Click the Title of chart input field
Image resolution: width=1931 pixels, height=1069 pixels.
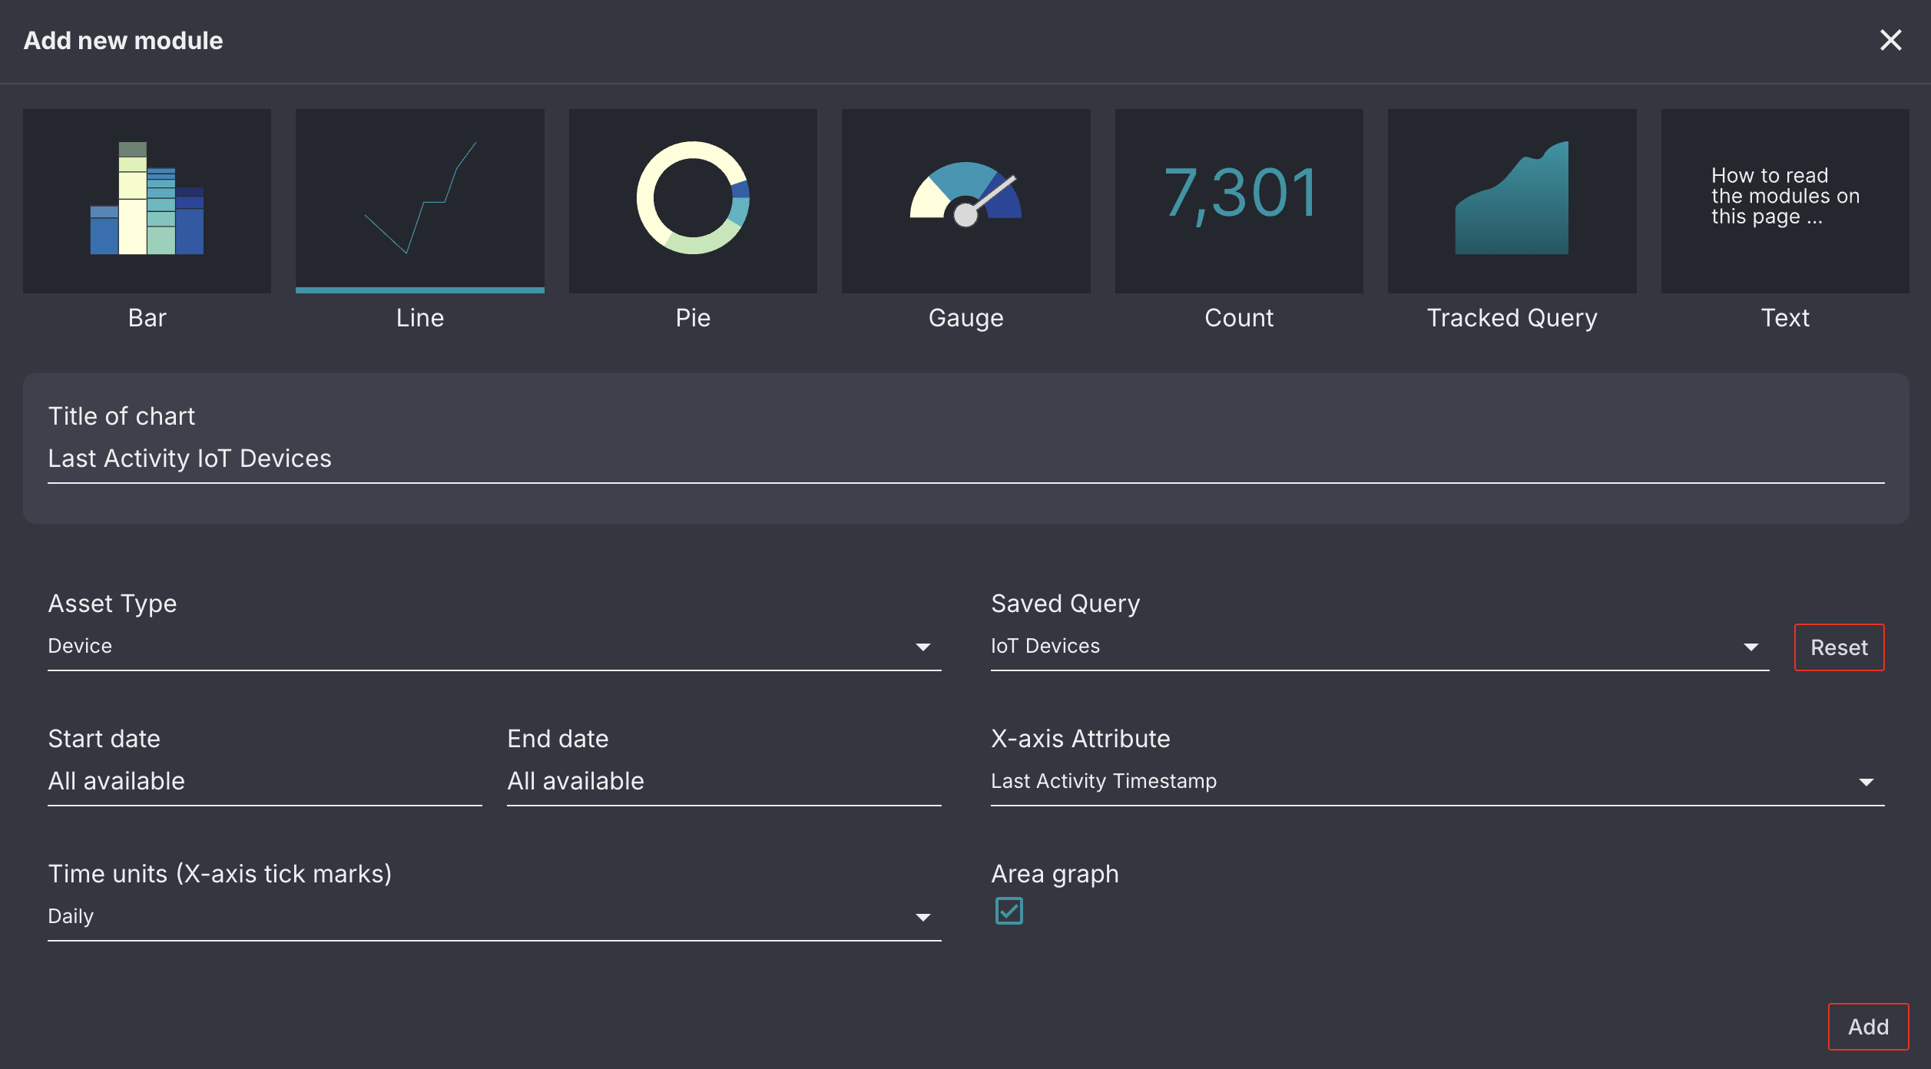[x=965, y=459]
